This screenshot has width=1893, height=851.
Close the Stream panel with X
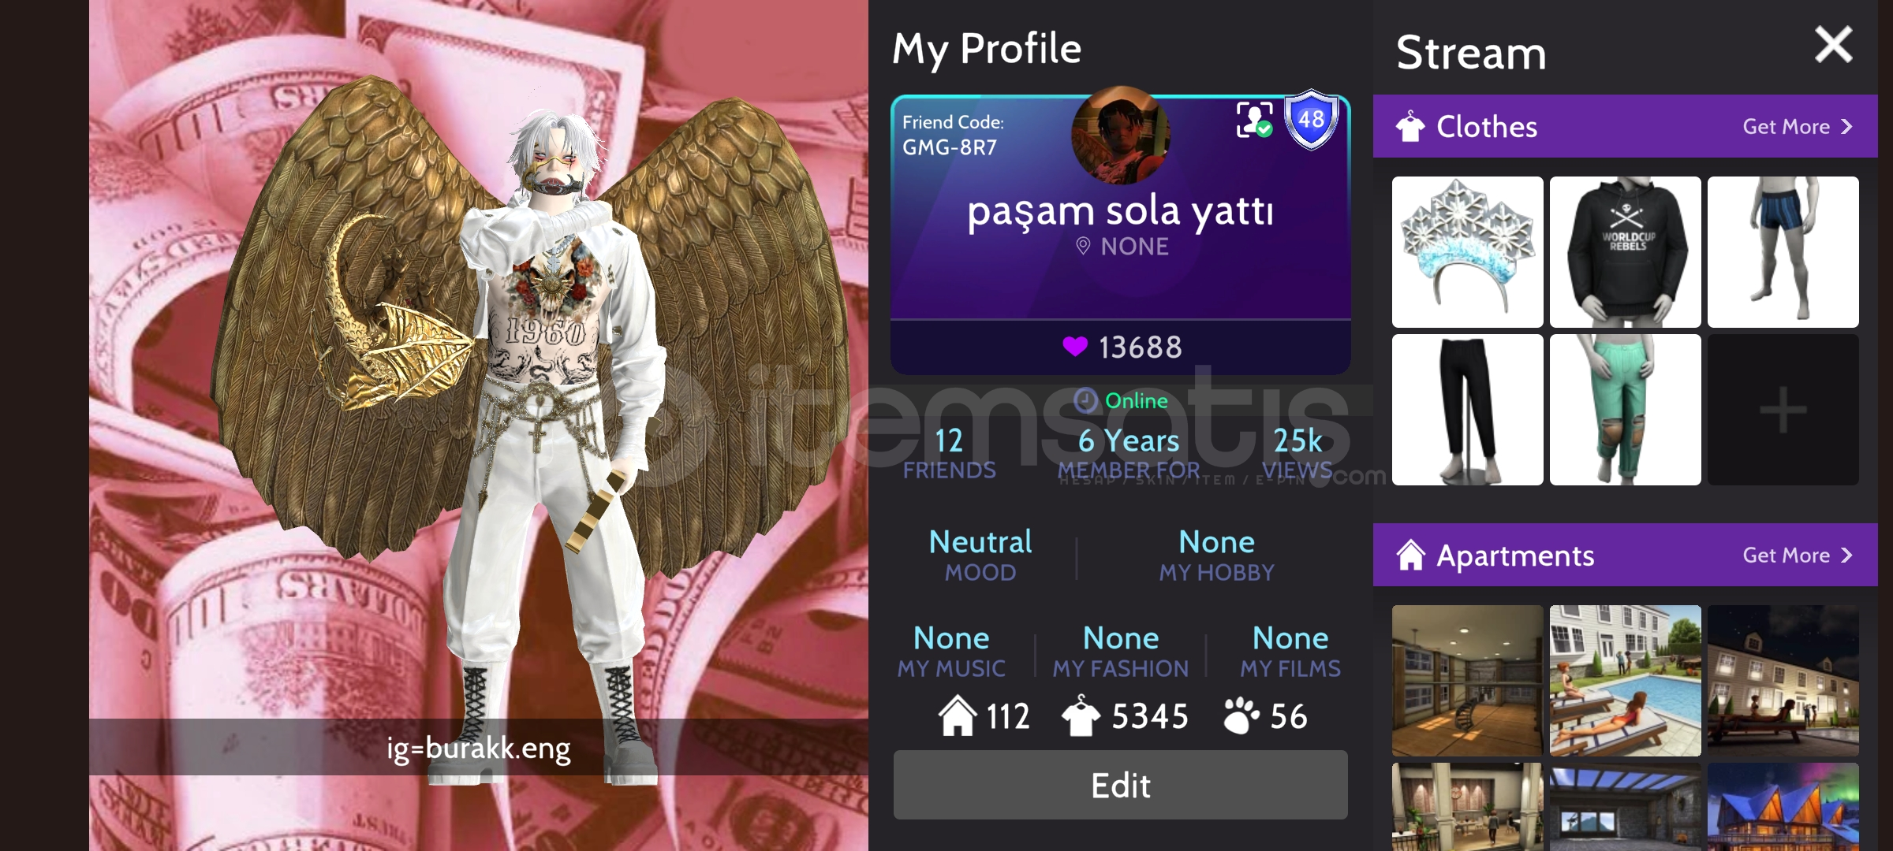(1833, 44)
